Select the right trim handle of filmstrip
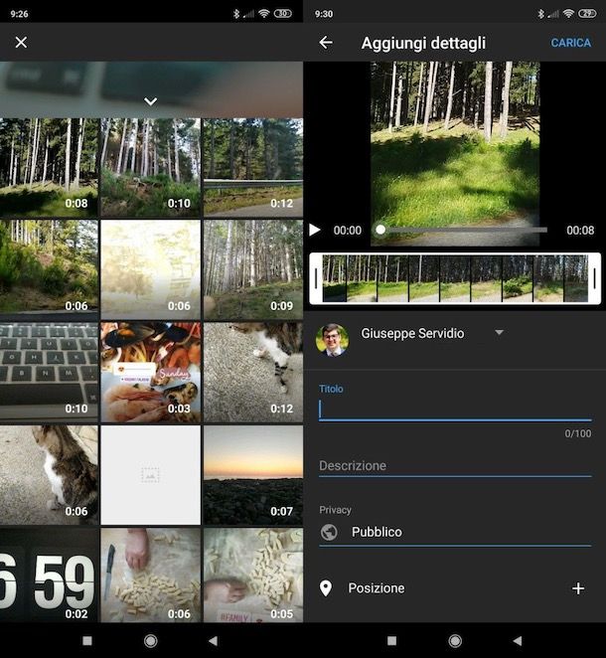Image resolution: width=606 pixels, height=658 pixels. pyautogui.click(x=594, y=278)
